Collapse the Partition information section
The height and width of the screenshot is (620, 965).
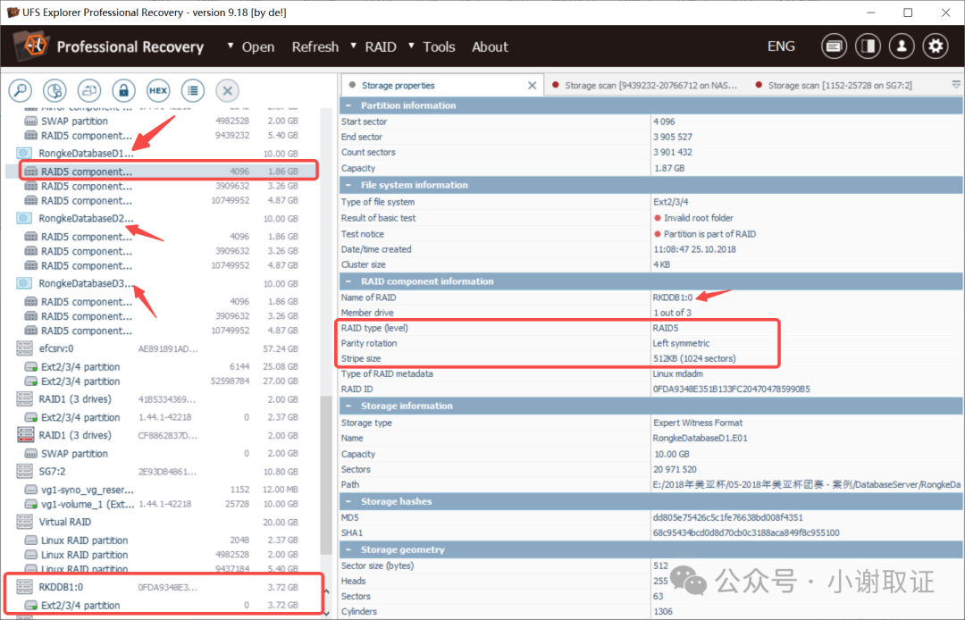pyautogui.click(x=348, y=105)
